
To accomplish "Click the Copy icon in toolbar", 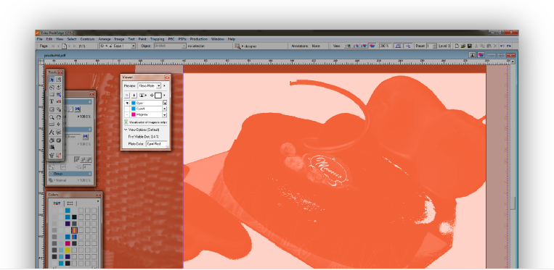I will 482,46.
